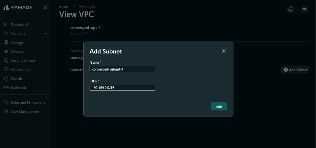316x148 pixels.
Task: Open Models page
Action: pyautogui.click(x=17, y=78)
